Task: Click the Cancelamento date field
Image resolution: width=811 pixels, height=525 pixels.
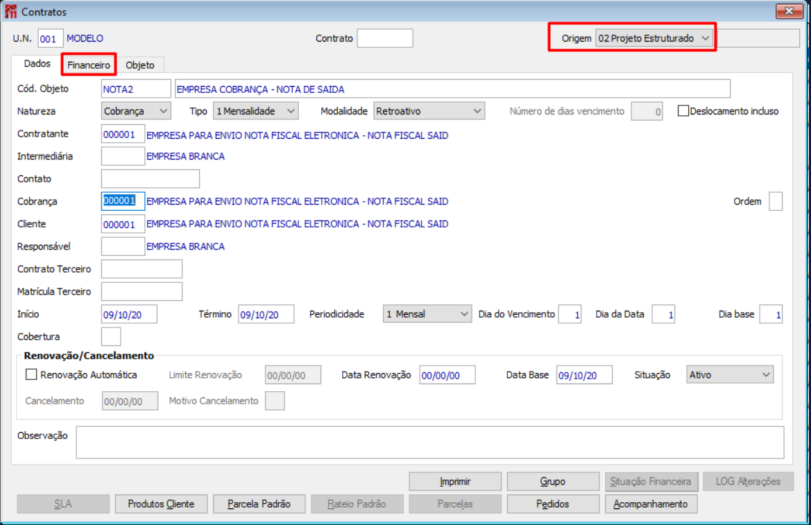Action: tap(130, 401)
